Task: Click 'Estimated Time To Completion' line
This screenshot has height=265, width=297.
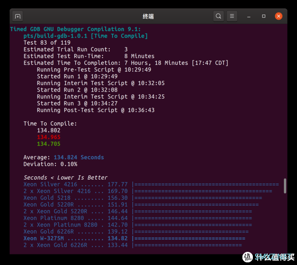Action: [126, 63]
